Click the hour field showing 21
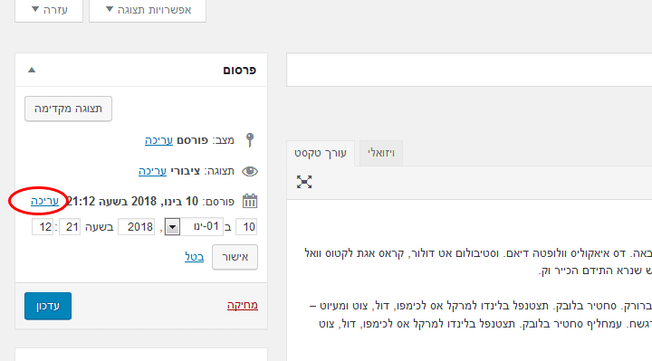The image size is (652, 361). tap(70, 227)
